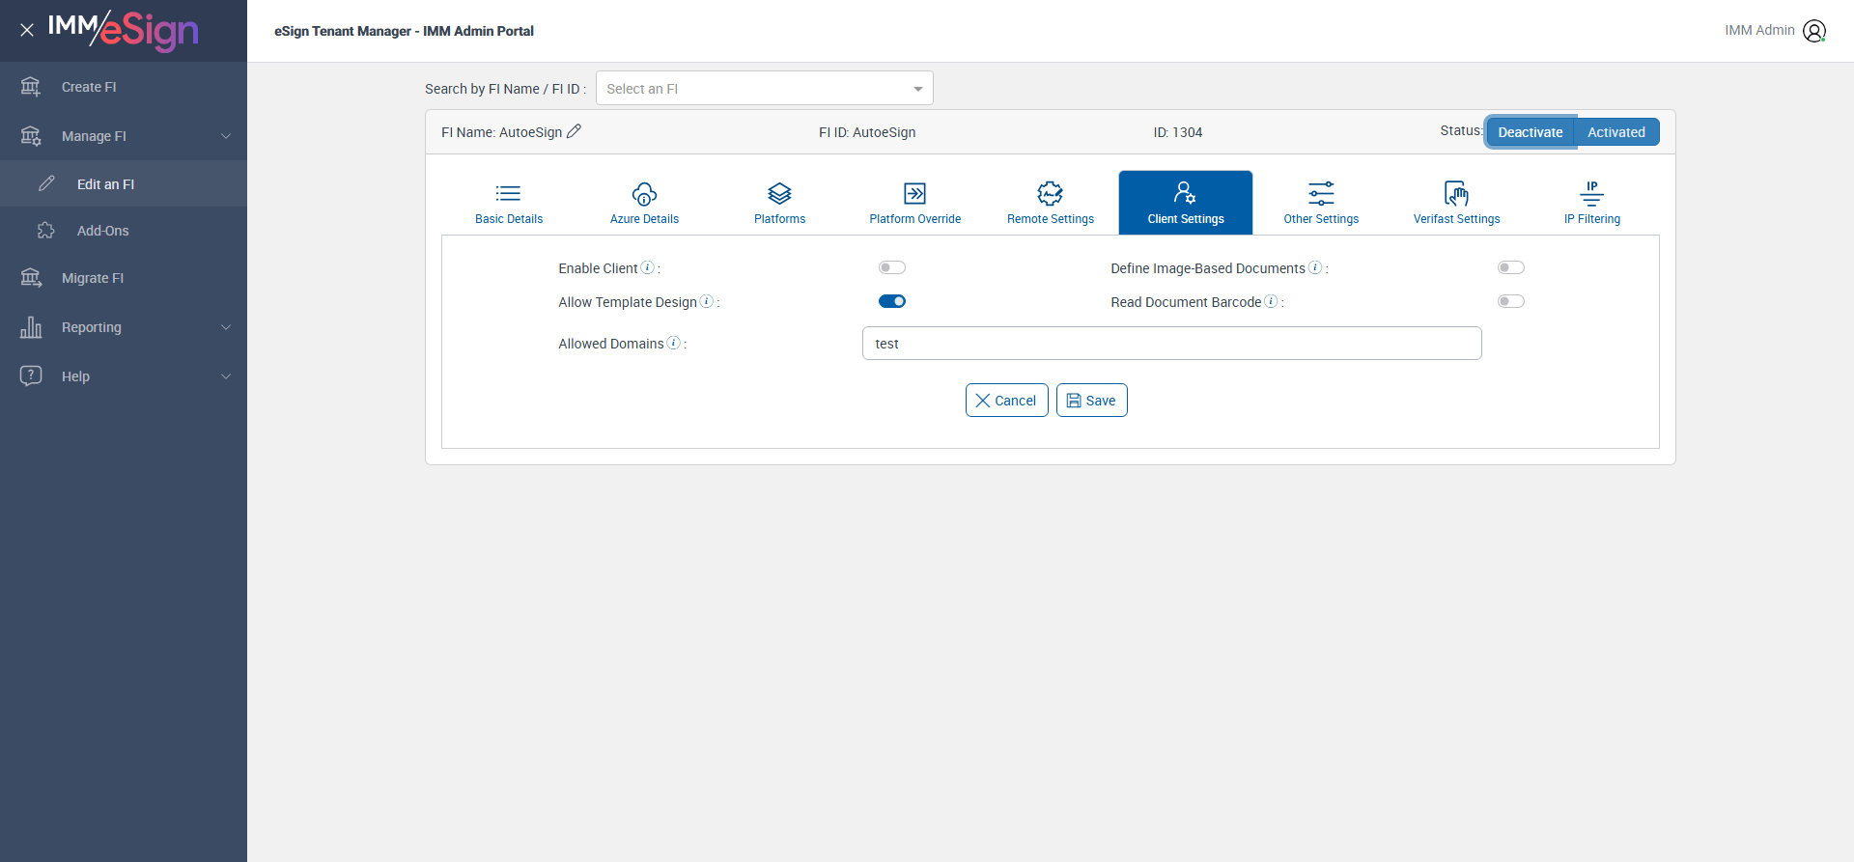The height and width of the screenshot is (862, 1854).
Task: Open the Select an FI dropdown
Action: pos(765,89)
